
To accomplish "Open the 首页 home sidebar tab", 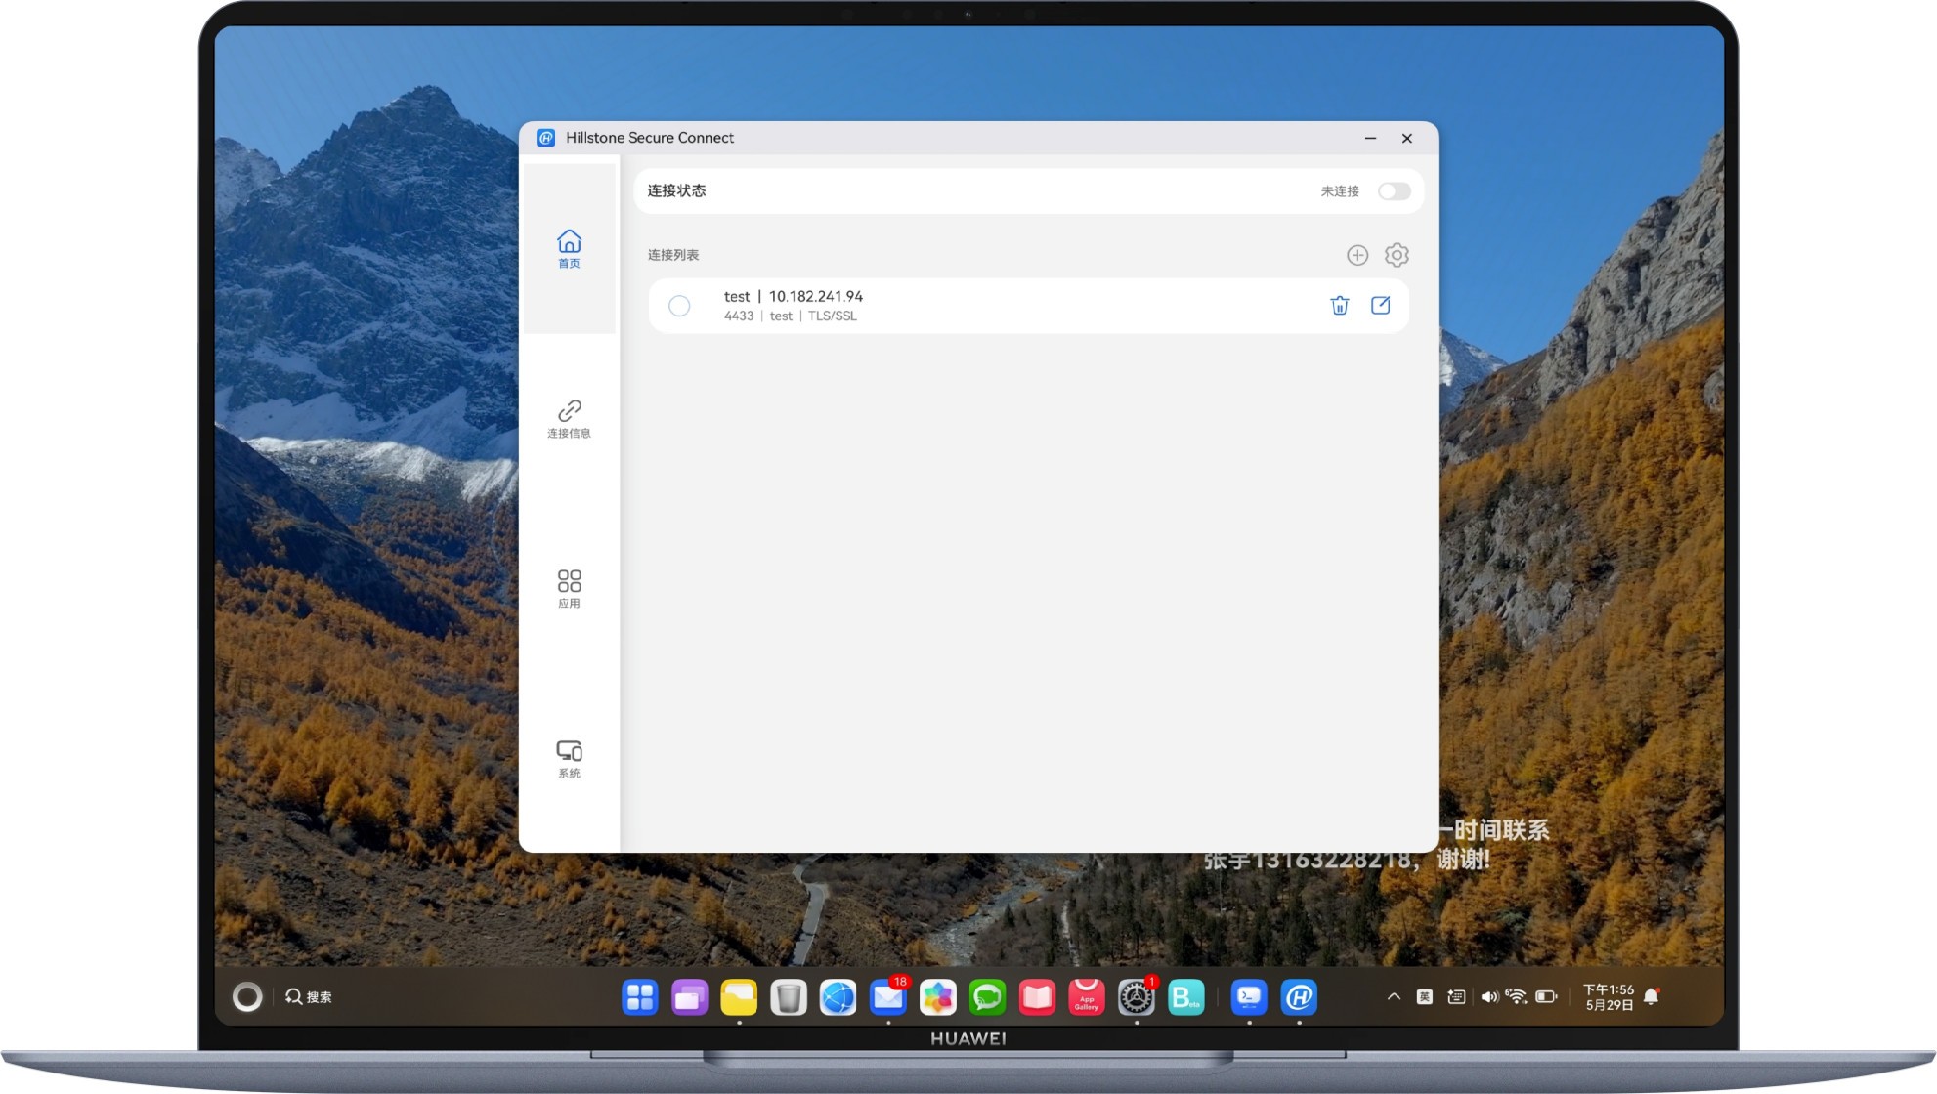I will [x=569, y=248].
